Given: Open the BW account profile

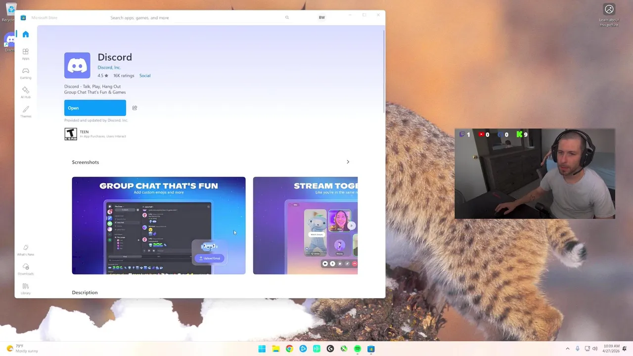Looking at the screenshot, I should [x=322, y=18].
